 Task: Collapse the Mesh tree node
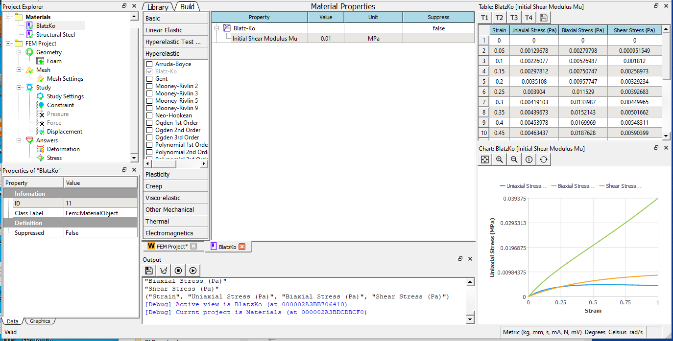[x=19, y=70]
